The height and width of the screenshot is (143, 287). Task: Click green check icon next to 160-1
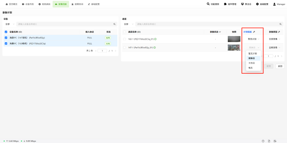(155, 39)
